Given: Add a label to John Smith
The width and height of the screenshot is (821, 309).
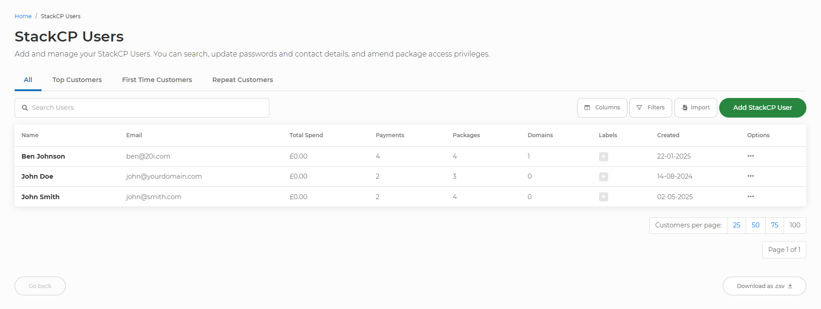Looking at the screenshot, I should coord(603,197).
